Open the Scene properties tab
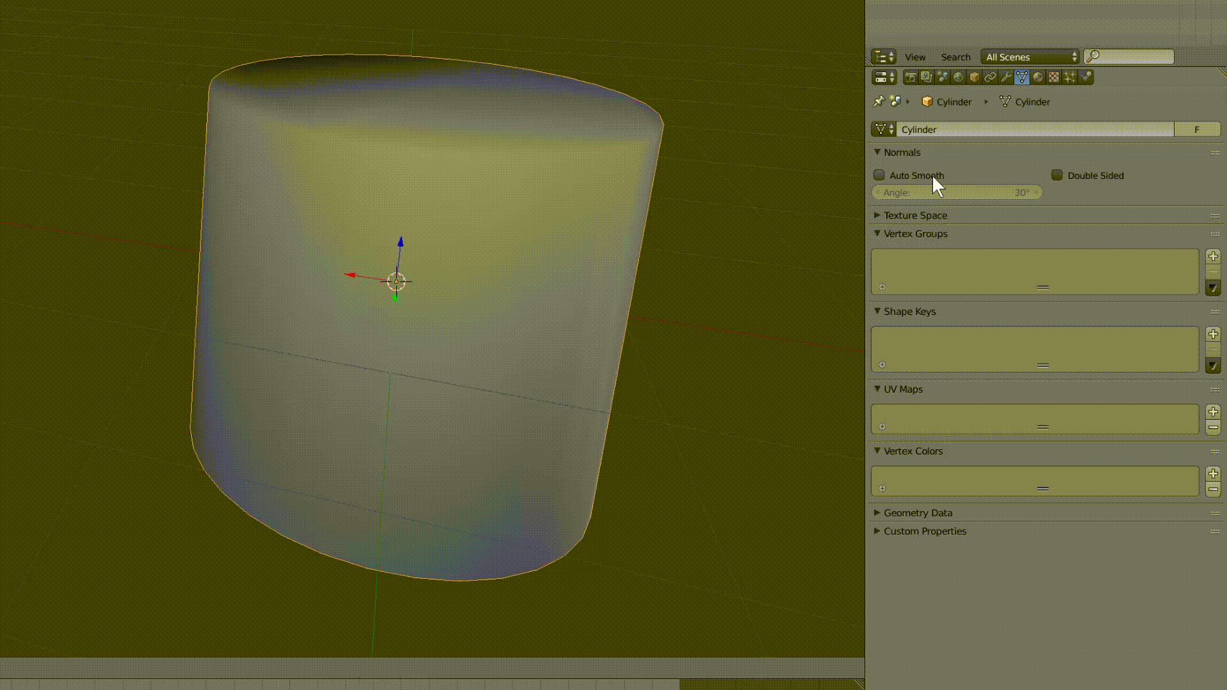1227x690 pixels. point(943,77)
